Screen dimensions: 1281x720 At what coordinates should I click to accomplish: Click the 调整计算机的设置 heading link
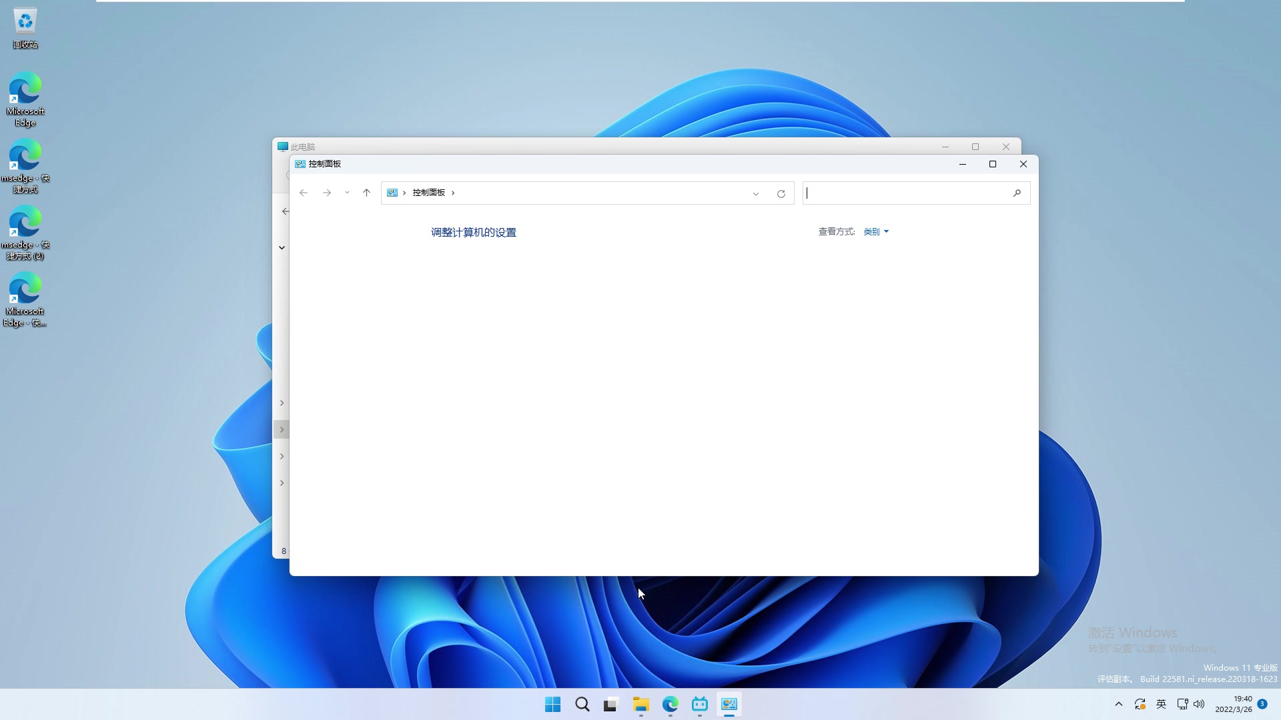473,232
